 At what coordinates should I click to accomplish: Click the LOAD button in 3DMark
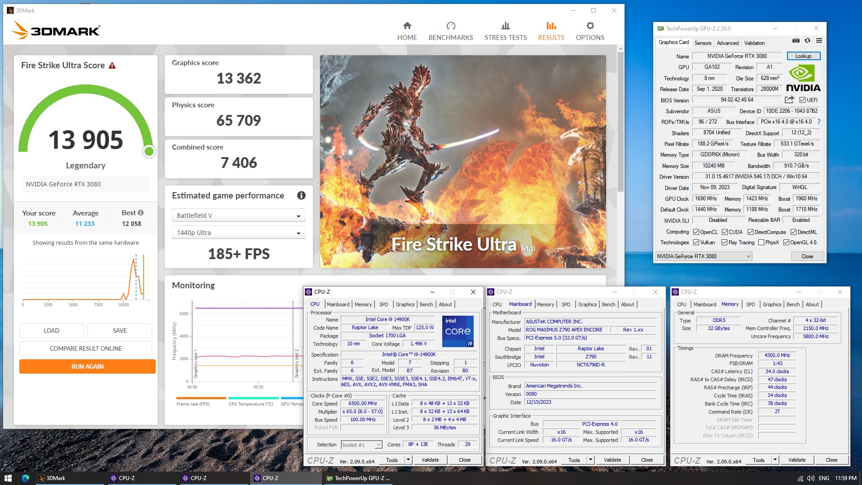[52, 331]
